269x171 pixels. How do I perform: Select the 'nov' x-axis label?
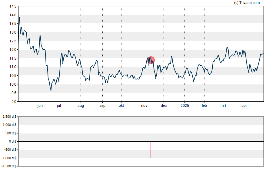pos(144,106)
